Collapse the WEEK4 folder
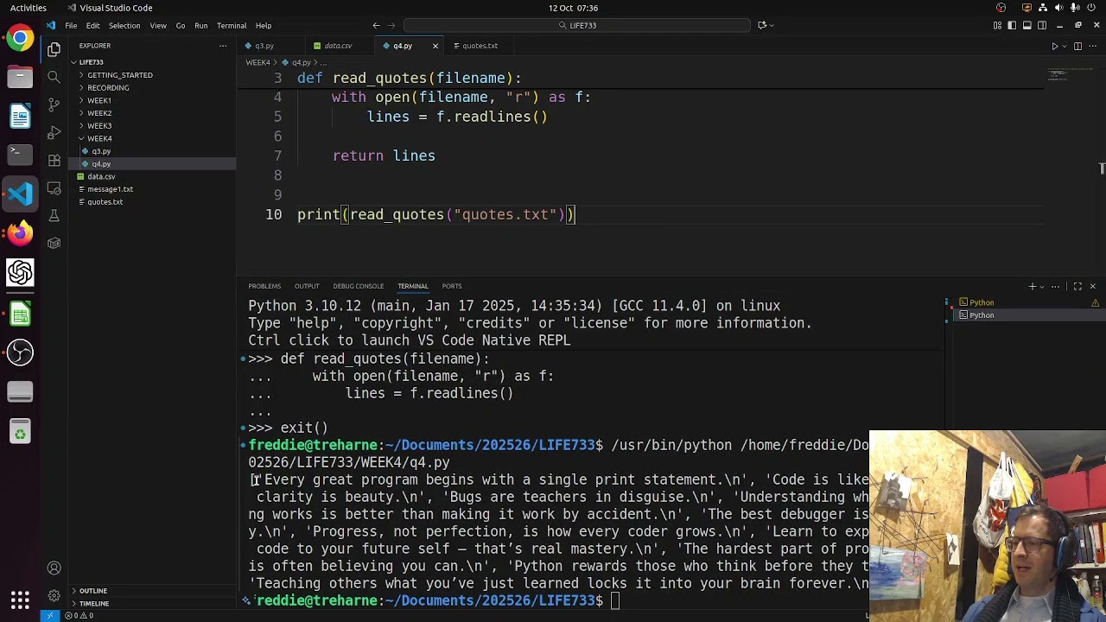Viewport: 1106px width, 622px height. 99,138
